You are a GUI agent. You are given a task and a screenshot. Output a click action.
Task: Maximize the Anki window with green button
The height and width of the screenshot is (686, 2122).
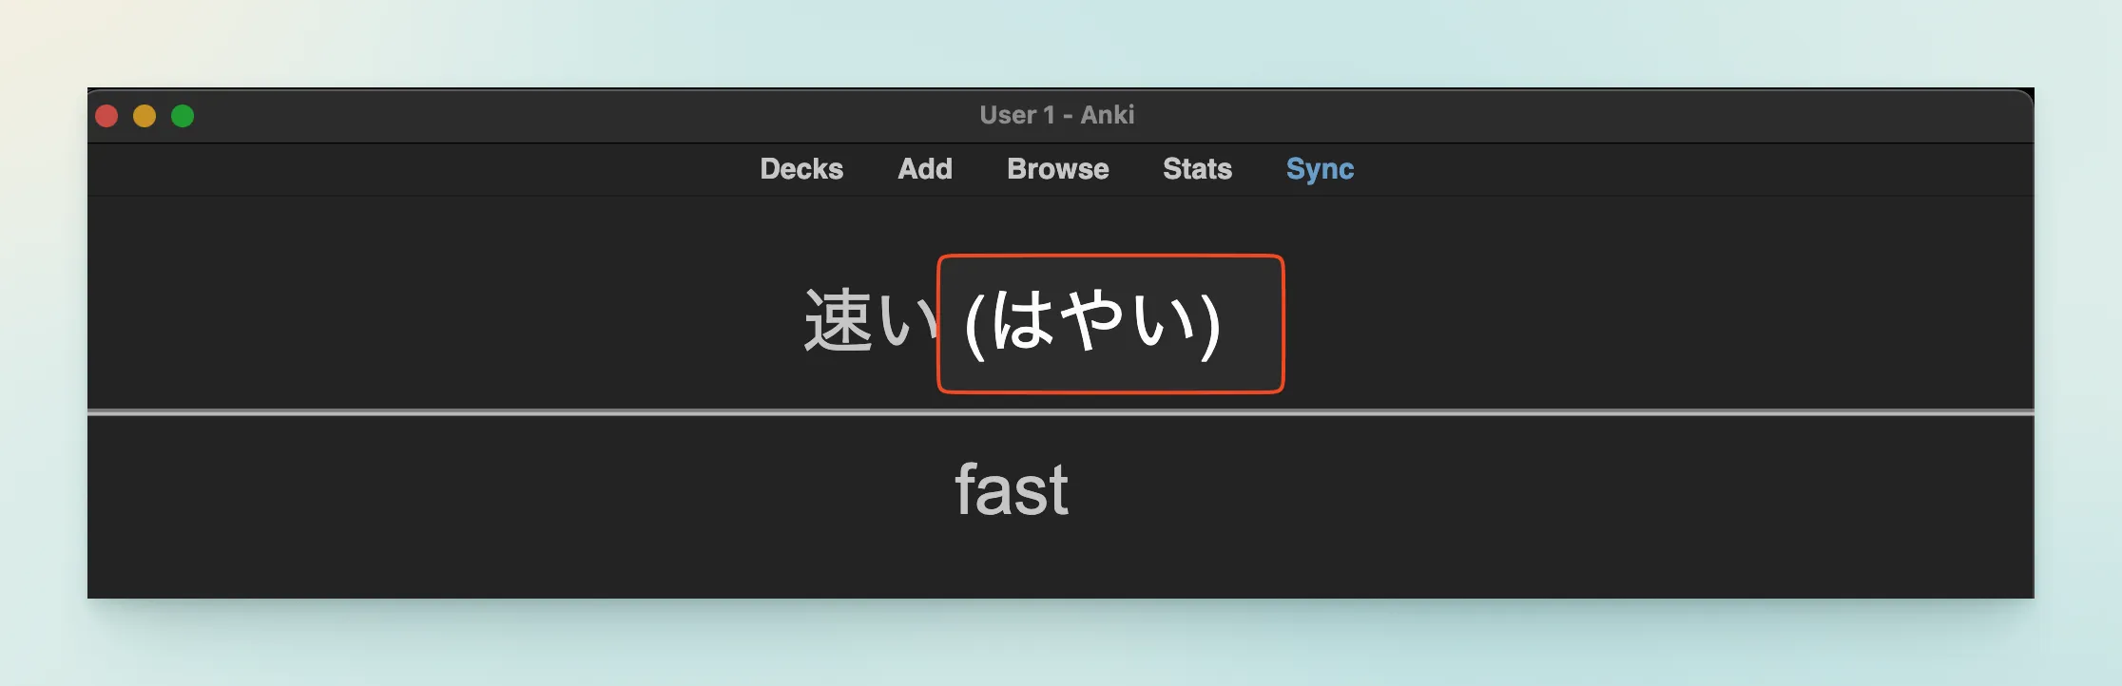click(183, 116)
